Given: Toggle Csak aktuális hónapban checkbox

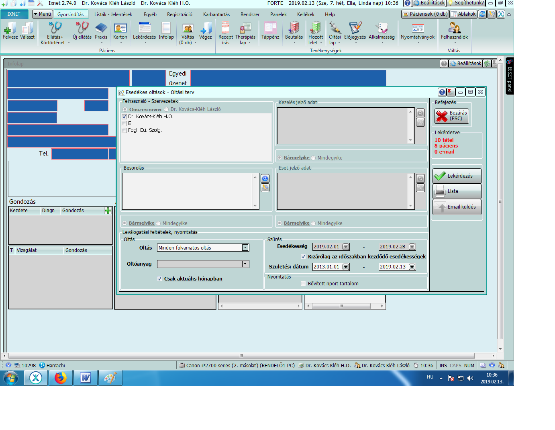Looking at the screenshot, I should click(x=160, y=279).
